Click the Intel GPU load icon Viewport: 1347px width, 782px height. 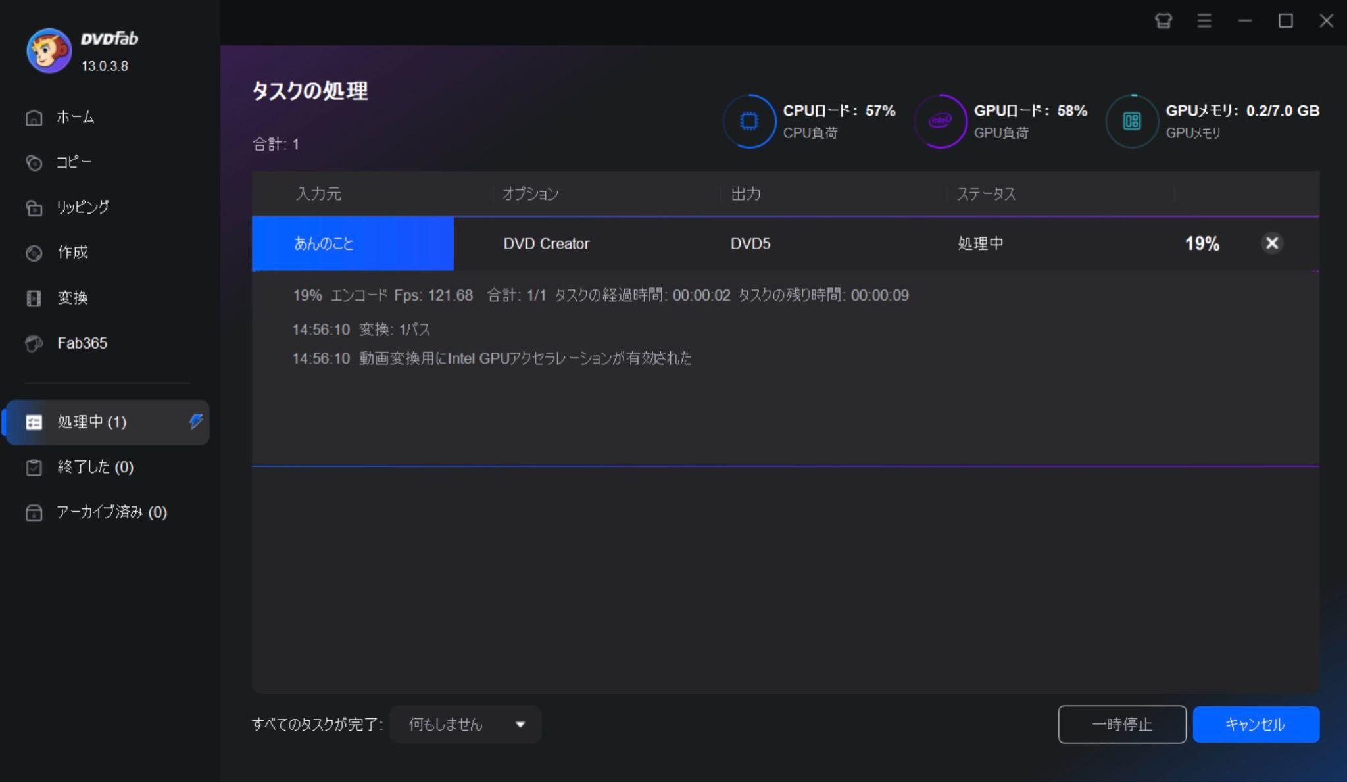click(x=940, y=121)
